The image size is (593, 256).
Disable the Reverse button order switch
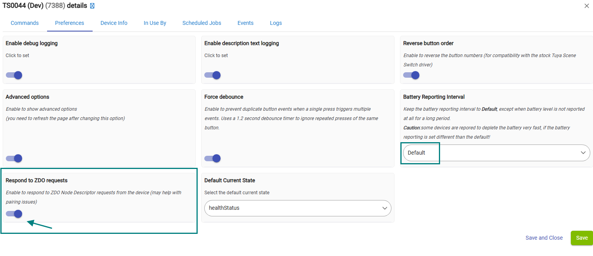click(x=411, y=75)
